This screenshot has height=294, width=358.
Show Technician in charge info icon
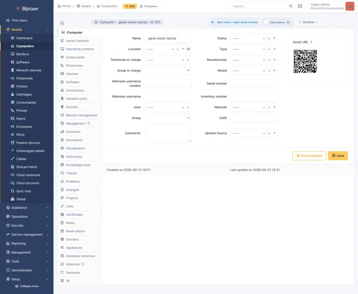pyautogui.click(x=188, y=60)
